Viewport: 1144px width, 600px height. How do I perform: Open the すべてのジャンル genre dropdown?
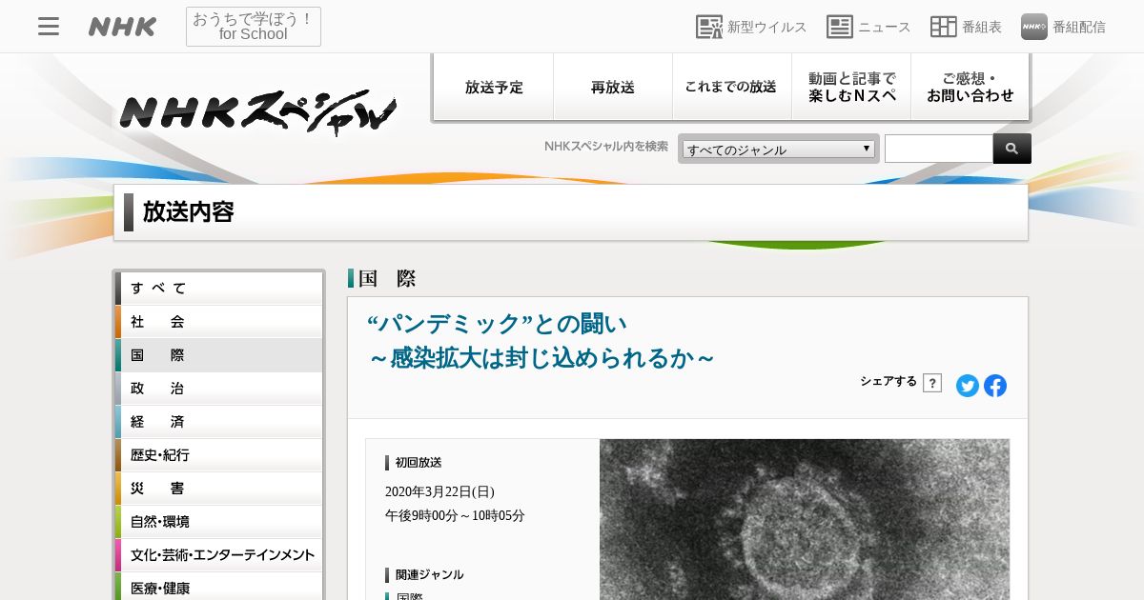[x=779, y=149]
